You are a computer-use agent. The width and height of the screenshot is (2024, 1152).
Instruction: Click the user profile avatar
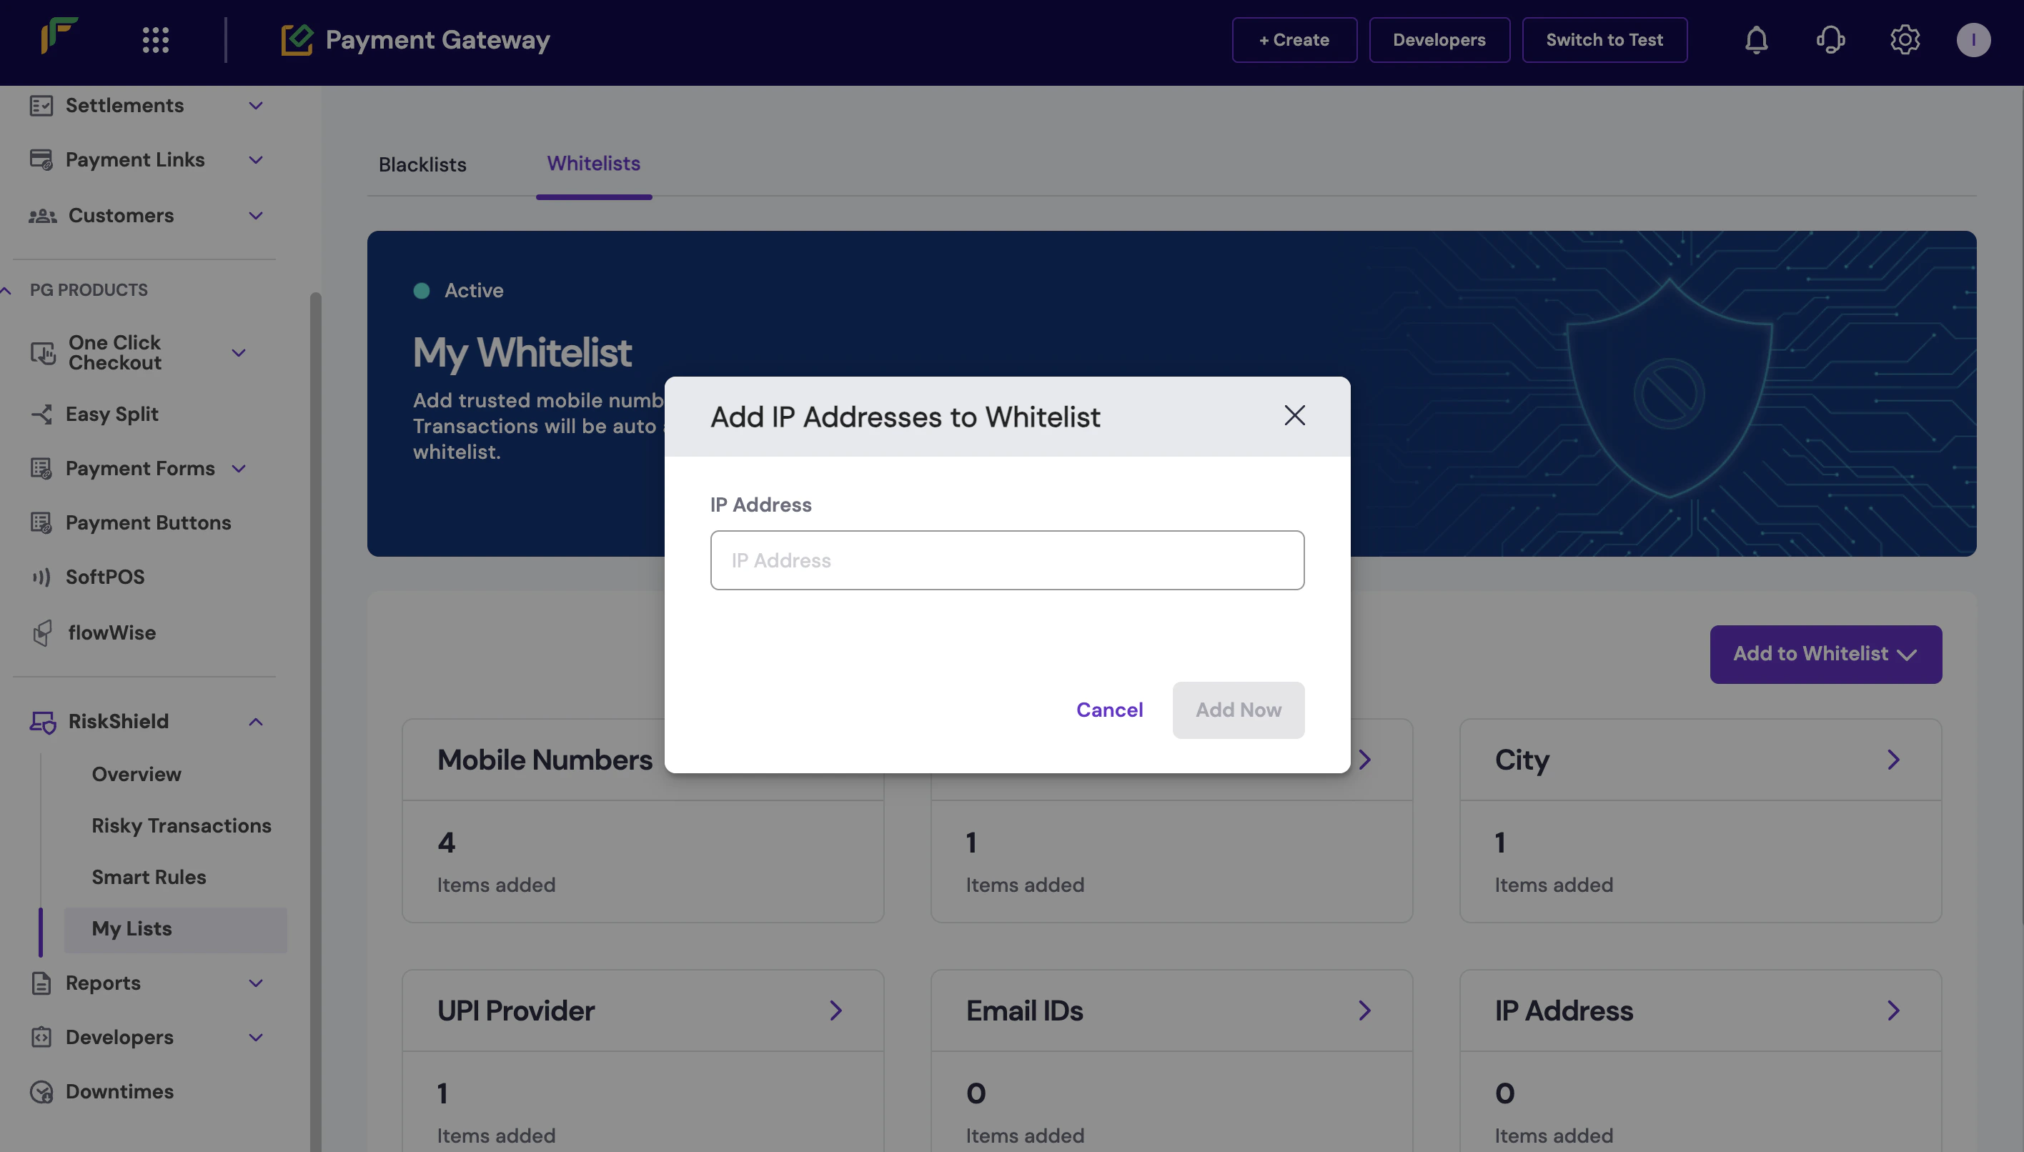[x=1973, y=39]
